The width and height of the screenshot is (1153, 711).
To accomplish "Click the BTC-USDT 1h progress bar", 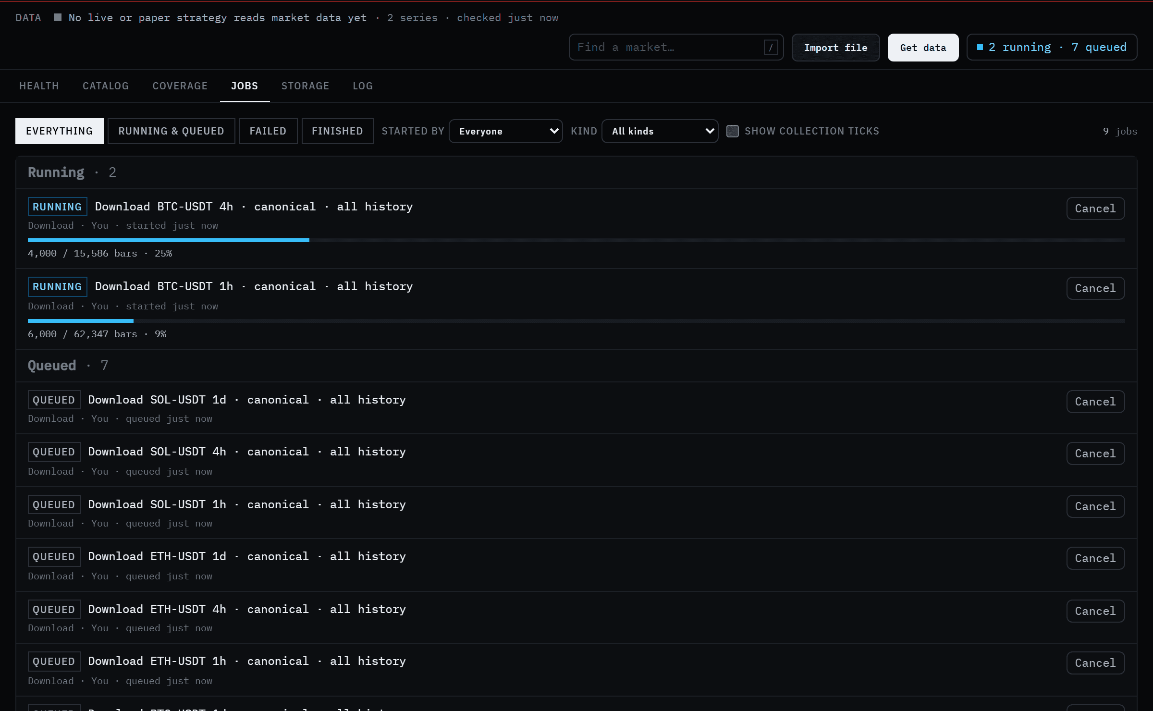I will (576, 321).
